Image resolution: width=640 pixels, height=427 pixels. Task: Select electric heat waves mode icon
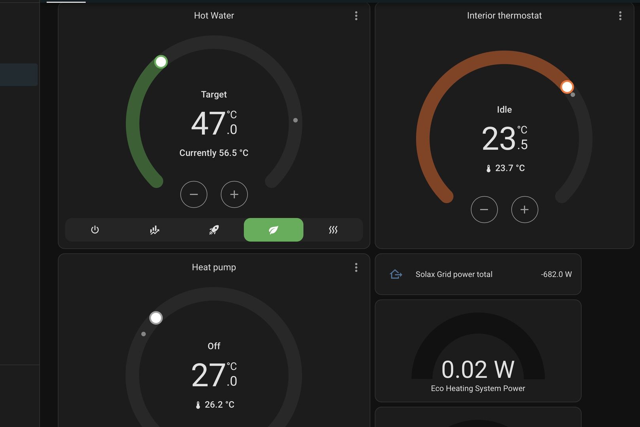coord(333,230)
